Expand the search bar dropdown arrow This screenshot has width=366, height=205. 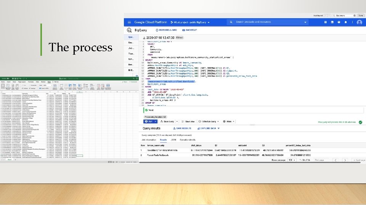click(305, 22)
